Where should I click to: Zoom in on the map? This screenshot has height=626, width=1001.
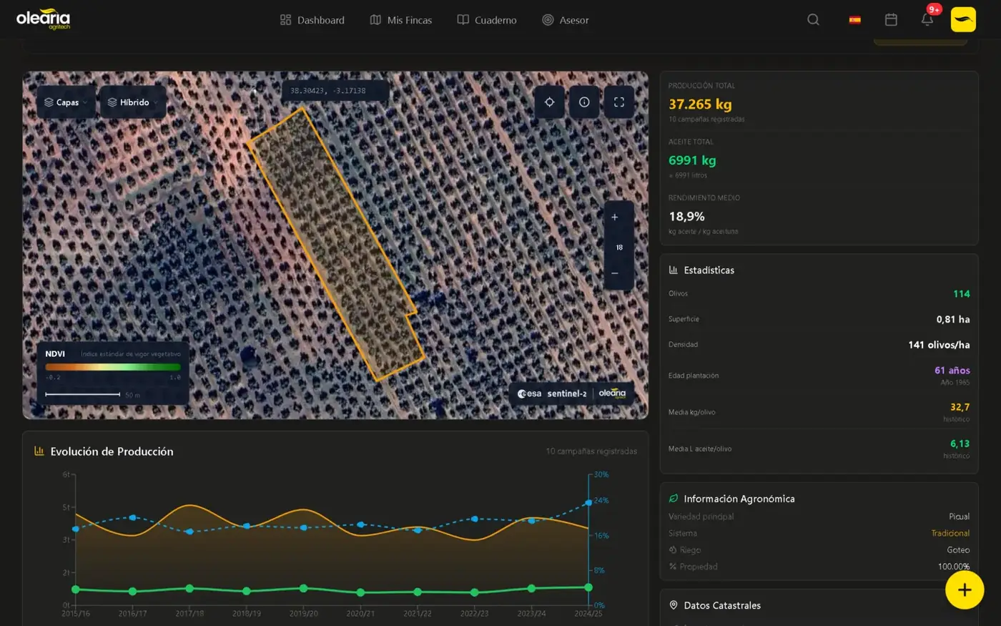tap(615, 217)
